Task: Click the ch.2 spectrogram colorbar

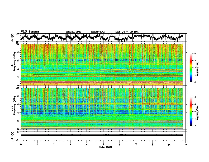Action: [191, 111]
